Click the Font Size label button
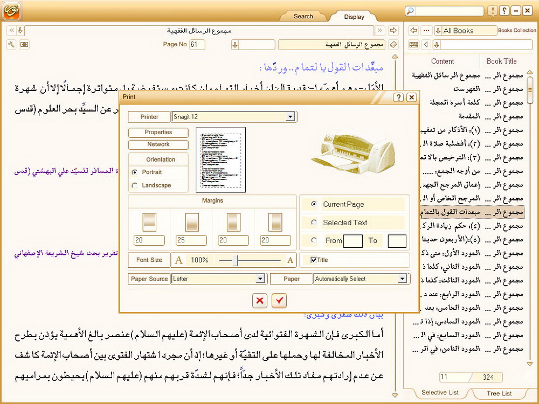Image resolution: width=539 pixels, height=404 pixels. pos(149,260)
